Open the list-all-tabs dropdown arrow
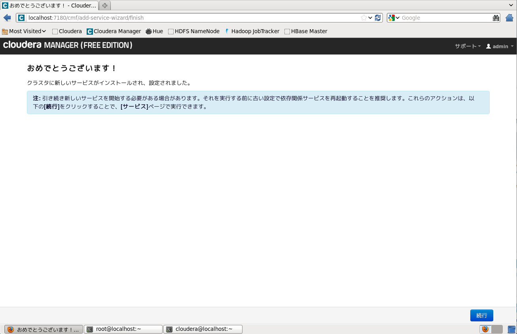Screen dimensions: 517x334 (x=511, y=5)
